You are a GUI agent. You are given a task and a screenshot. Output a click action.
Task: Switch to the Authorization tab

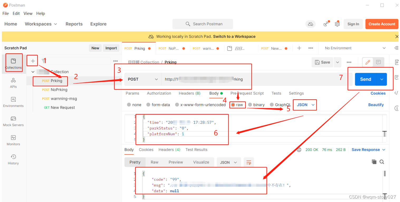click(x=159, y=93)
